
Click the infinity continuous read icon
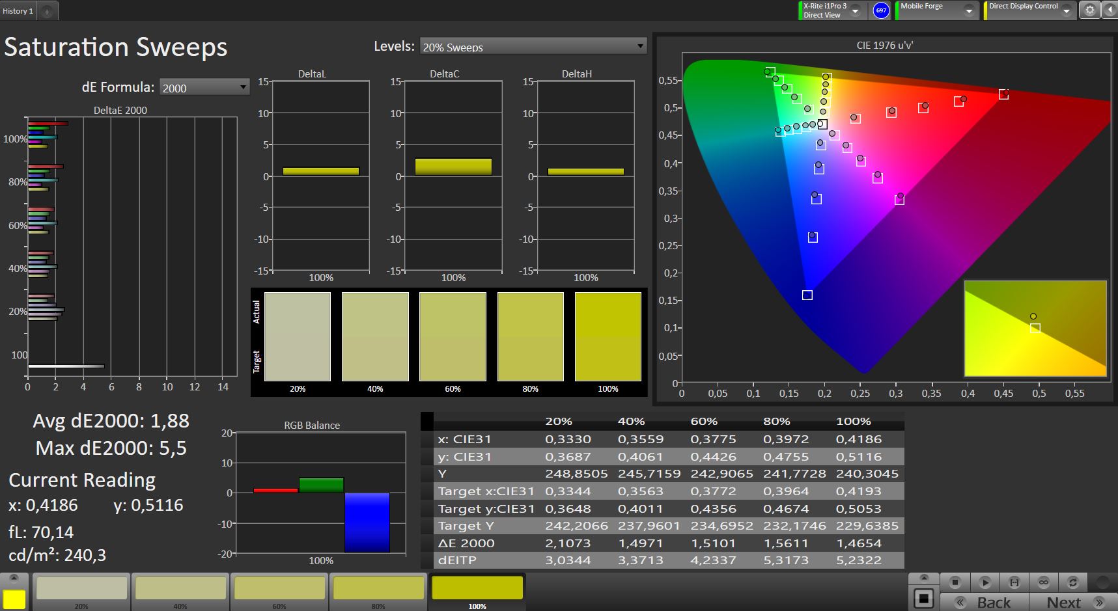pyautogui.click(x=1044, y=582)
